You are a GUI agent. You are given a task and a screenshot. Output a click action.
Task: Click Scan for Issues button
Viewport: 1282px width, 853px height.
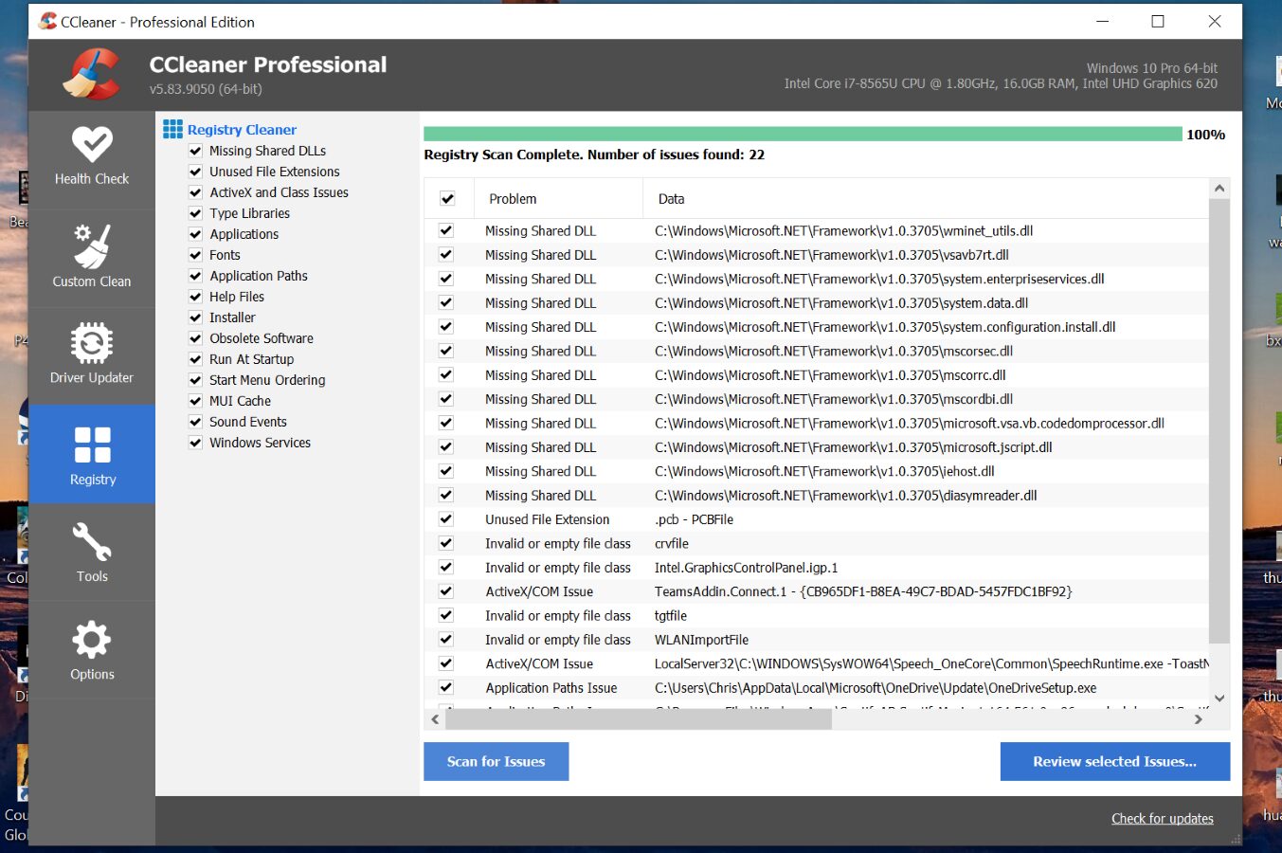[496, 761]
